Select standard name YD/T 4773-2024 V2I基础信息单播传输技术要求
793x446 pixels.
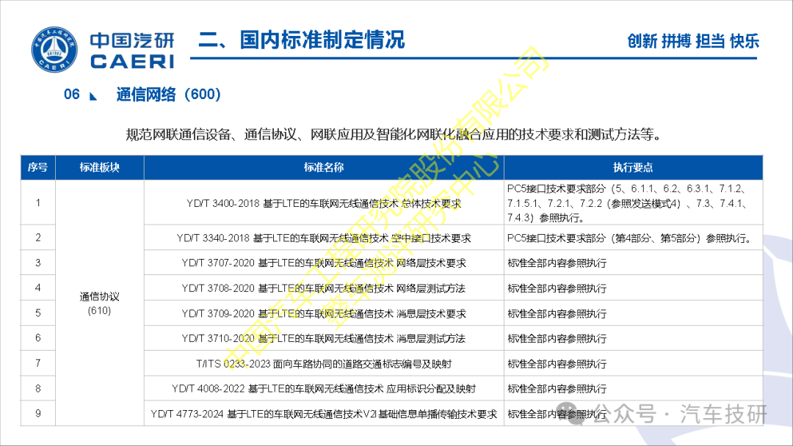point(324,414)
